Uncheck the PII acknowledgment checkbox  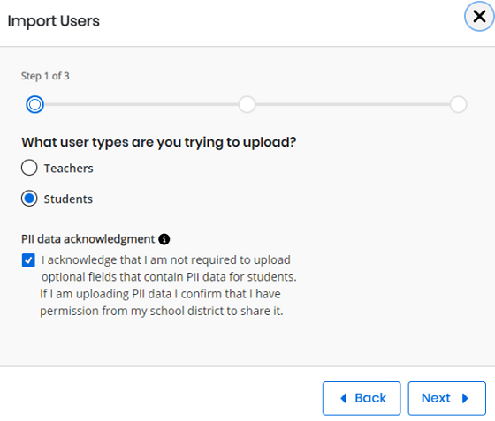(28, 260)
